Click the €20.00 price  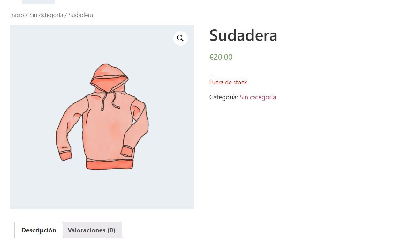[x=221, y=57]
